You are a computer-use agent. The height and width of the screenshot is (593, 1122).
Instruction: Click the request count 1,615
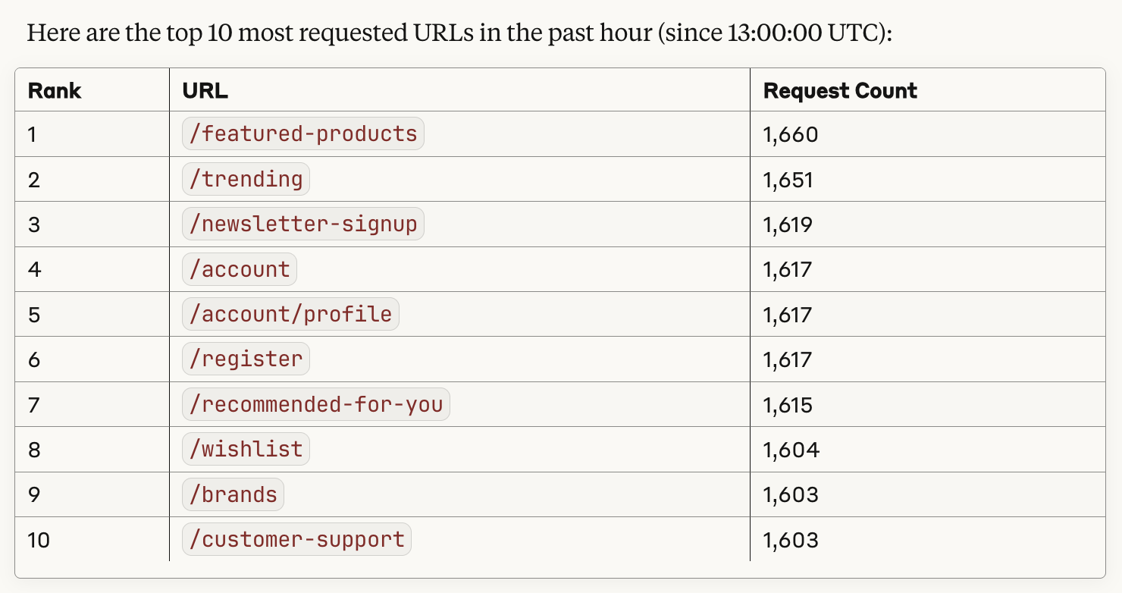tap(788, 405)
